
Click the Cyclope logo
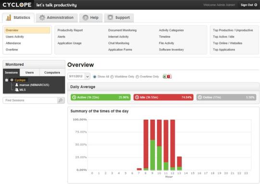(x=17, y=5)
